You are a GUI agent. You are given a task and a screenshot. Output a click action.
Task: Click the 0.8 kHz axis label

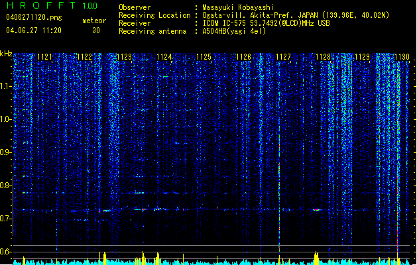6,185
